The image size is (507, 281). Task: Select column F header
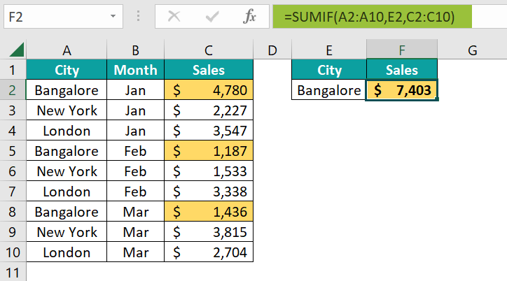[x=402, y=50]
